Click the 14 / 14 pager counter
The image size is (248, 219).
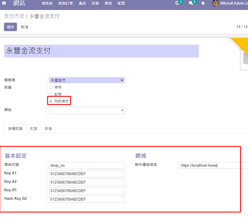[x=242, y=27]
